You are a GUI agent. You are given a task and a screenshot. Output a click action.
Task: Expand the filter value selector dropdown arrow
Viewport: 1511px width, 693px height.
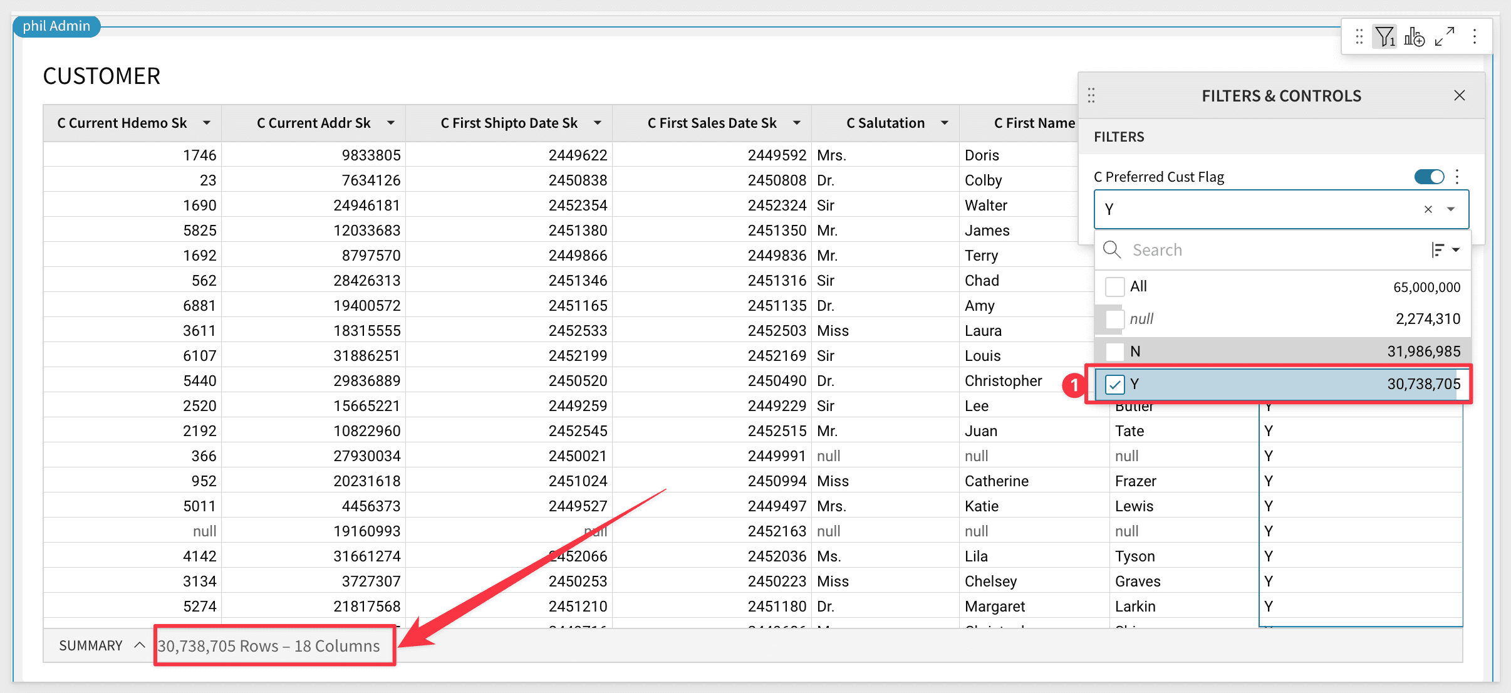(1451, 209)
